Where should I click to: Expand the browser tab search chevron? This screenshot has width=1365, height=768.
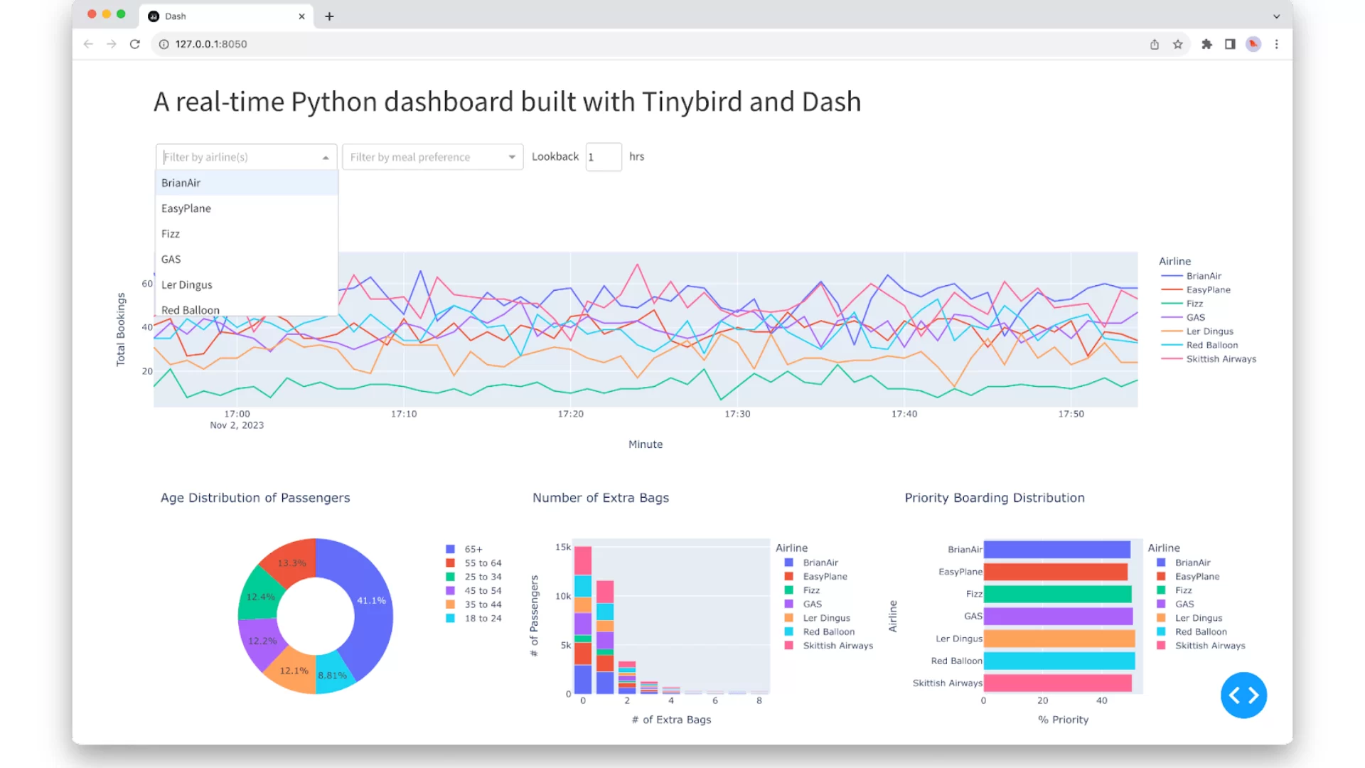[x=1276, y=16]
